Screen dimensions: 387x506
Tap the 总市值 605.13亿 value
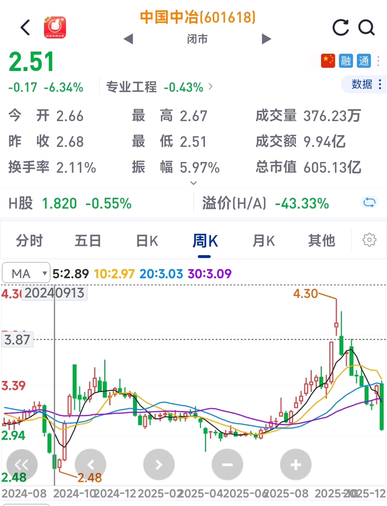tap(308, 167)
